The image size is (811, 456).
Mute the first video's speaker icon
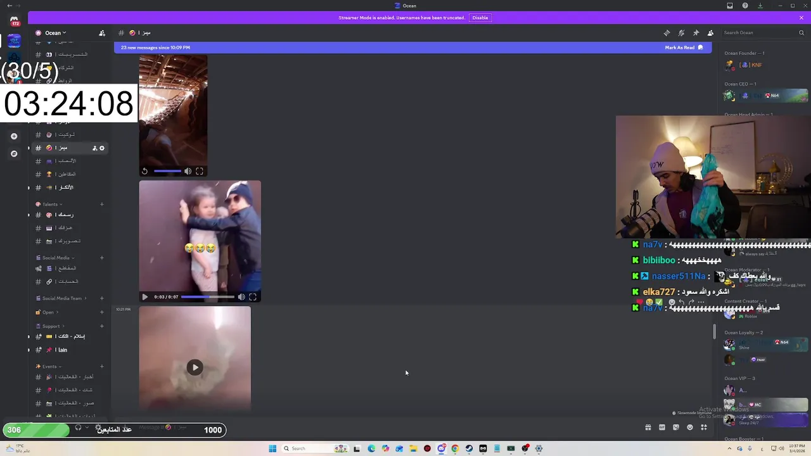tap(188, 171)
